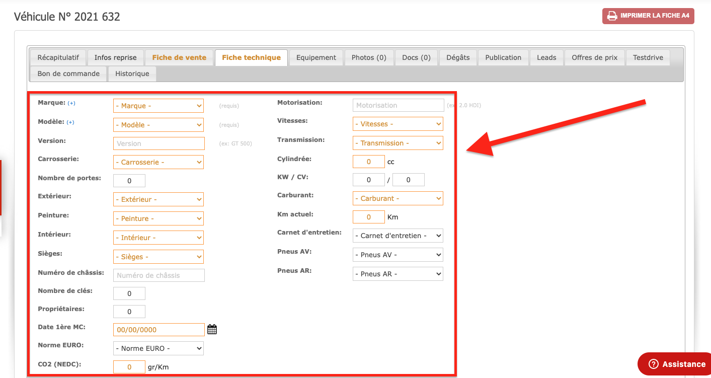
Task: Click the CO2 (NEDC) value field
Action: coord(129,367)
